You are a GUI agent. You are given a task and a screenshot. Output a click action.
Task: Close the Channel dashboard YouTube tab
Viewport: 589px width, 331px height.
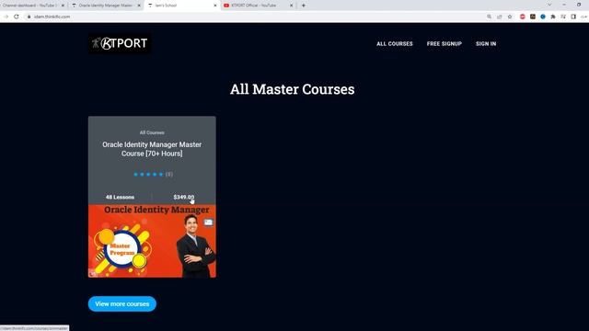pos(63,6)
